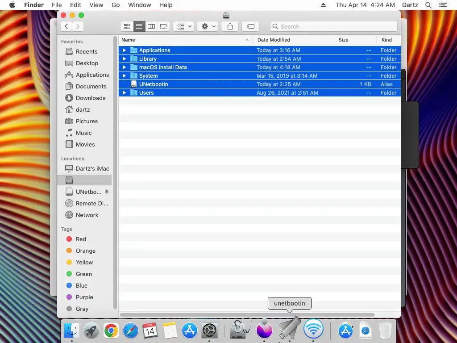The image size is (457, 343).
Task: Open the Action gear menu
Action: (208, 26)
